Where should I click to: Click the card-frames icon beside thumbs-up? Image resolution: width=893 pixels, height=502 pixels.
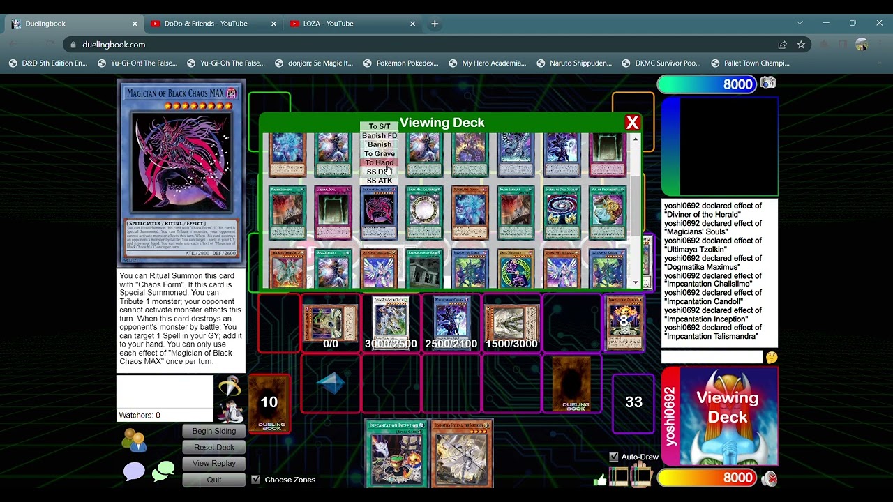click(x=619, y=476)
